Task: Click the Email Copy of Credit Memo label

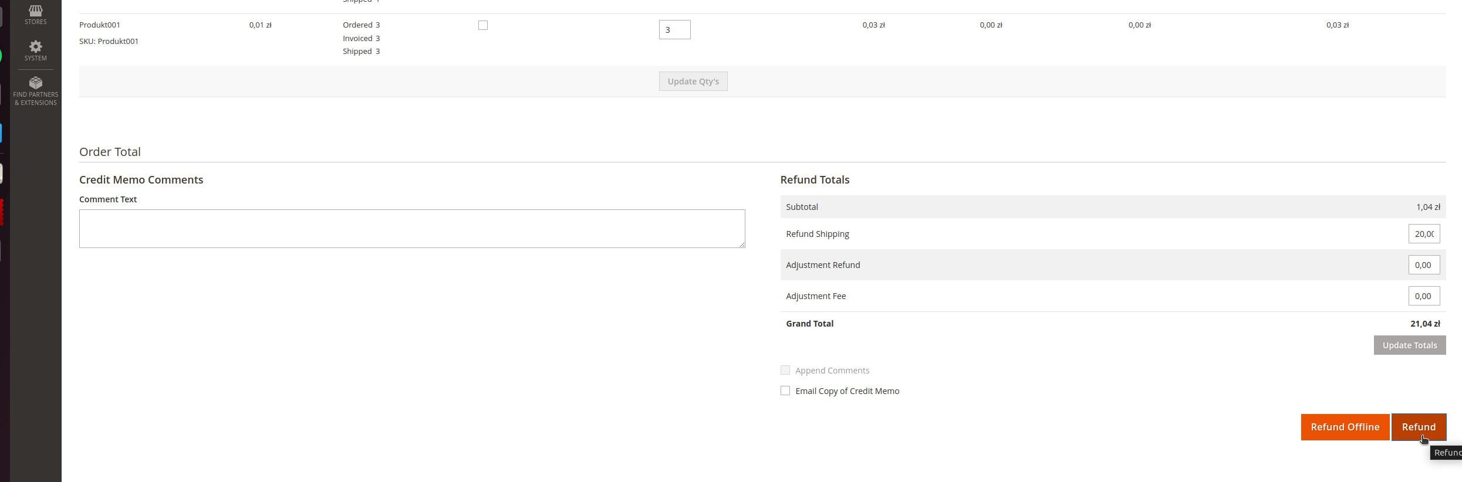Action: pyautogui.click(x=847, y=391)
